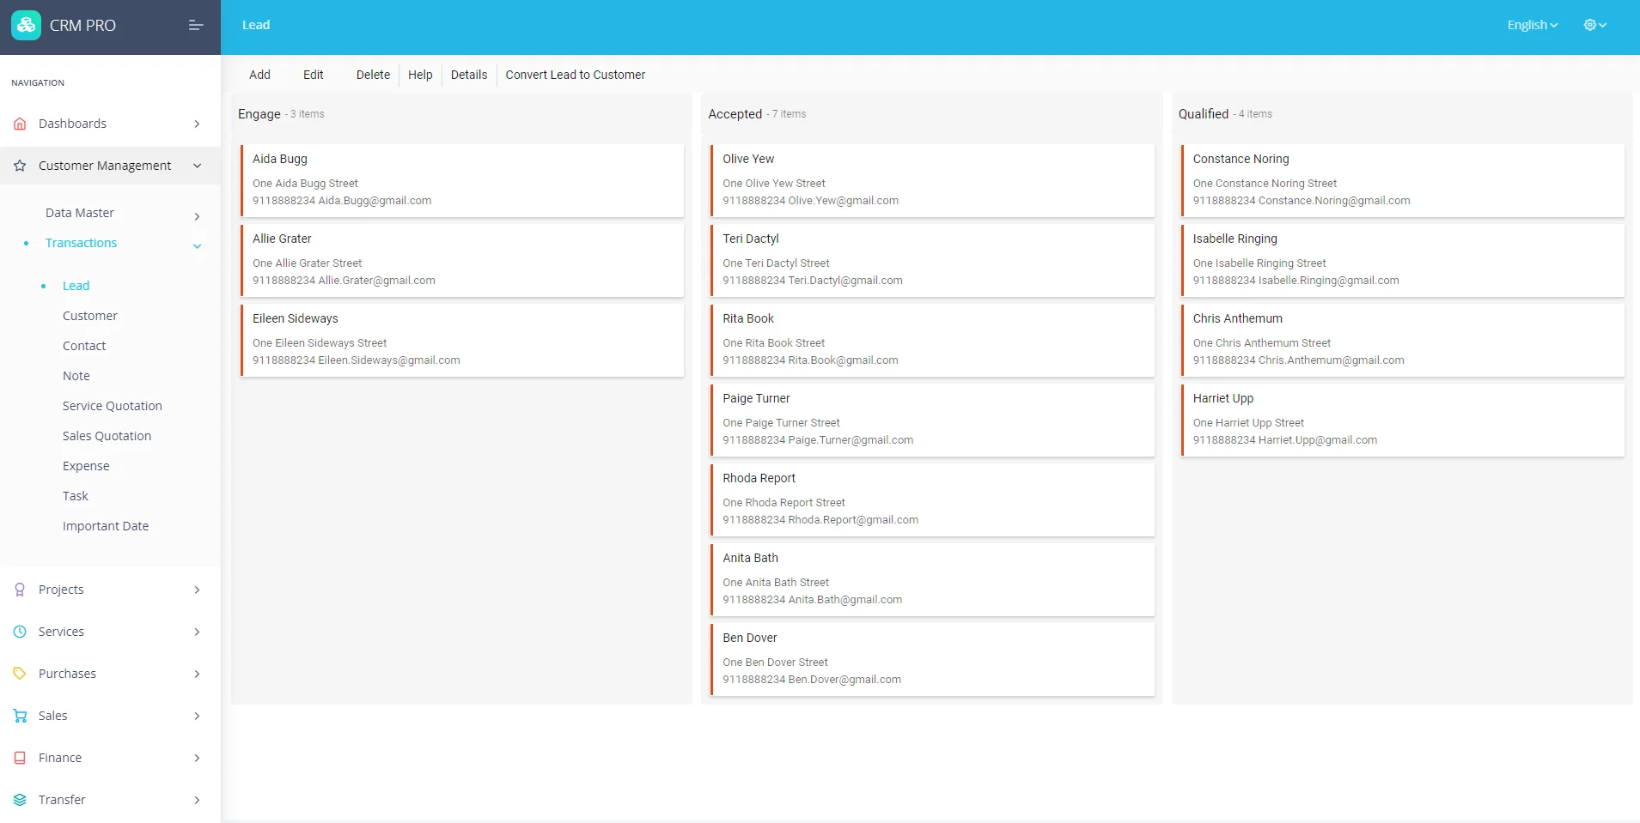Viewport: 1640px width, 823px height.
Task: Collapse the sidebar using the hamburger icon
Action: coord(195,25)
